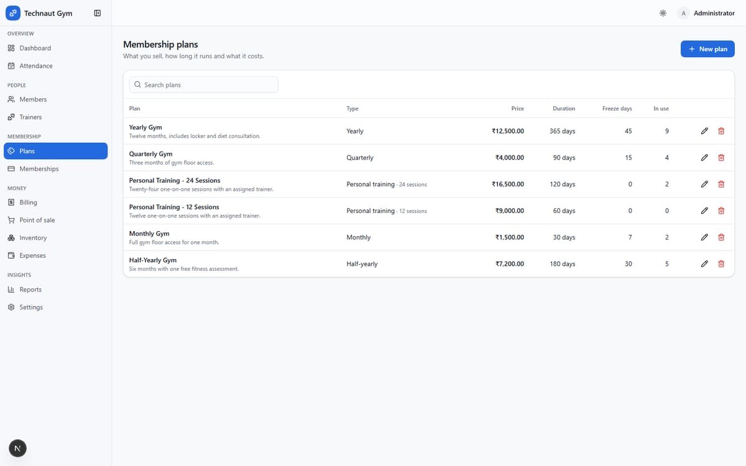Click the Membership plans heading

160,44
